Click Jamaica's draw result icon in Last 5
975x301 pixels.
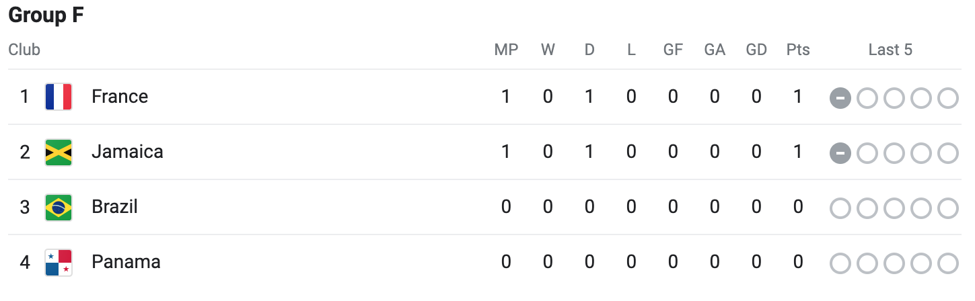840,153
